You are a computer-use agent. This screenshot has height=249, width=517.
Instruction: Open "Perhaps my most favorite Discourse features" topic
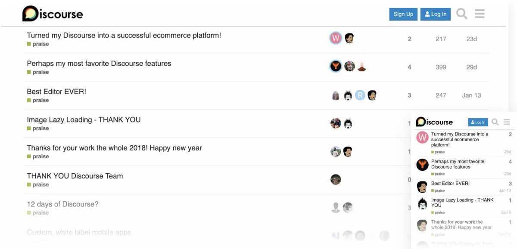point(99,63)
